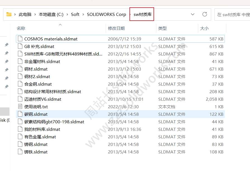This screenshot has width=250, height=171.
Task: Click file icon of COSMOS materials.sldmat
Action: pyautogui.click(x=20, y=39)
